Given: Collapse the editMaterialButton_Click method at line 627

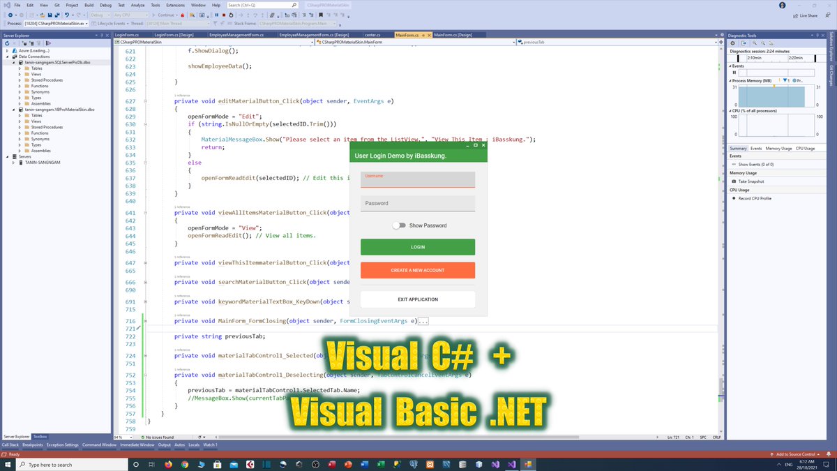Looking at the screenshot, I should [x=144, y=101].
